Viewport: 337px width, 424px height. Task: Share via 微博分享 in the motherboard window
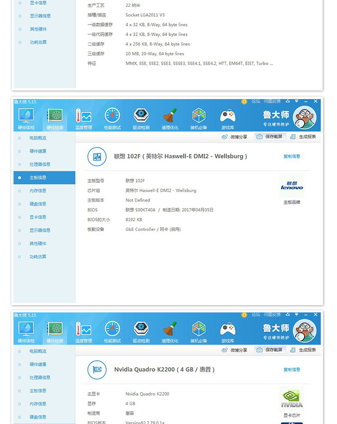(235, 137)
